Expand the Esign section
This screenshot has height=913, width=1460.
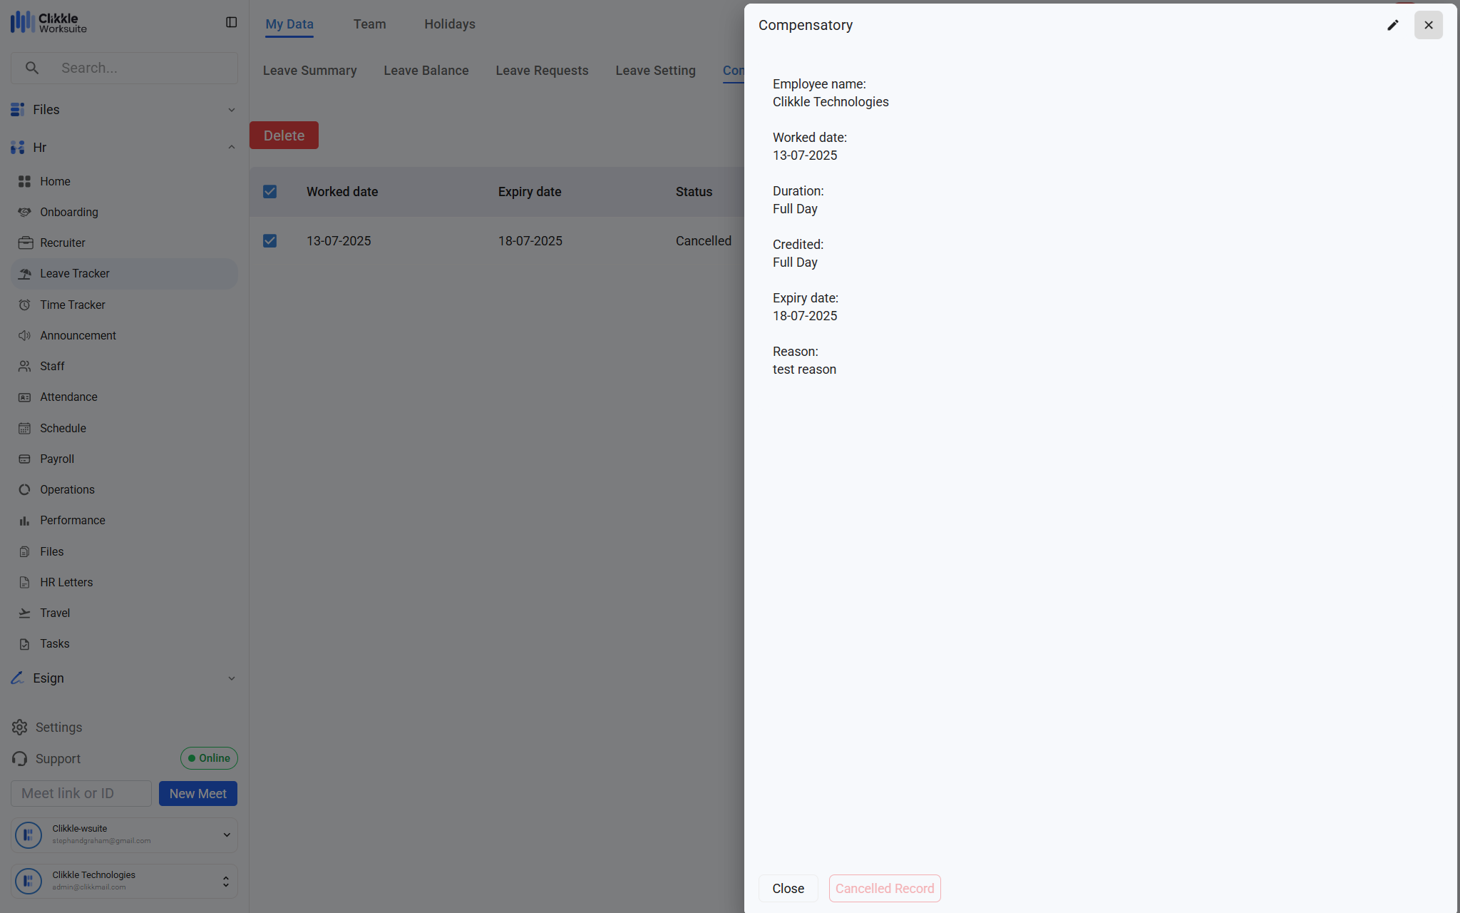(231, 678)
